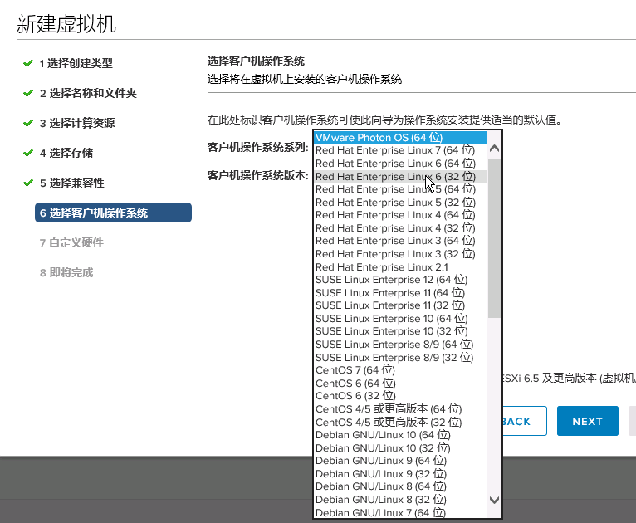Pick SUSE Linux Enterprise 11 (64 位)

401,293
